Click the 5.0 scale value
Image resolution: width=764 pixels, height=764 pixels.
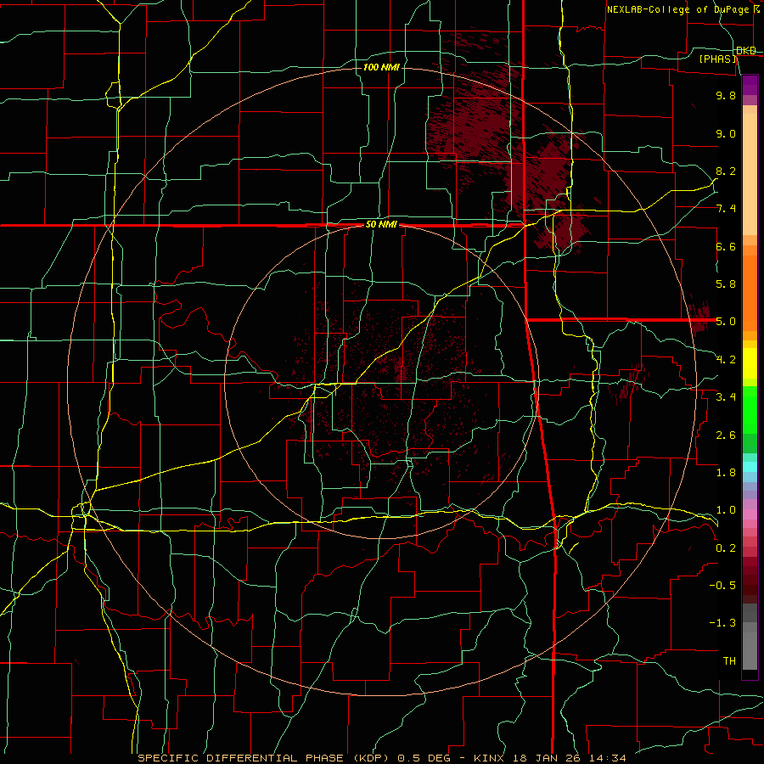[726, 322]
